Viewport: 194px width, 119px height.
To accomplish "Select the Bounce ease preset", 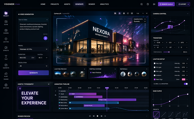I will [185, 114].
